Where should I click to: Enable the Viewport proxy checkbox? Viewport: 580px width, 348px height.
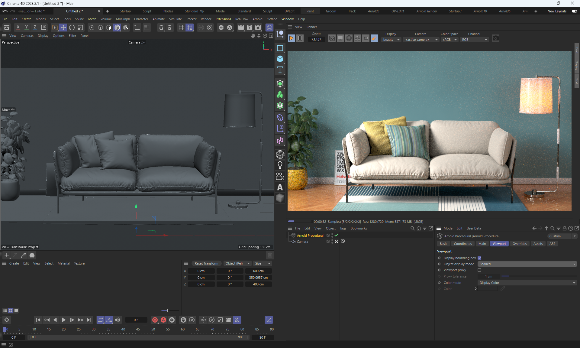479,270
